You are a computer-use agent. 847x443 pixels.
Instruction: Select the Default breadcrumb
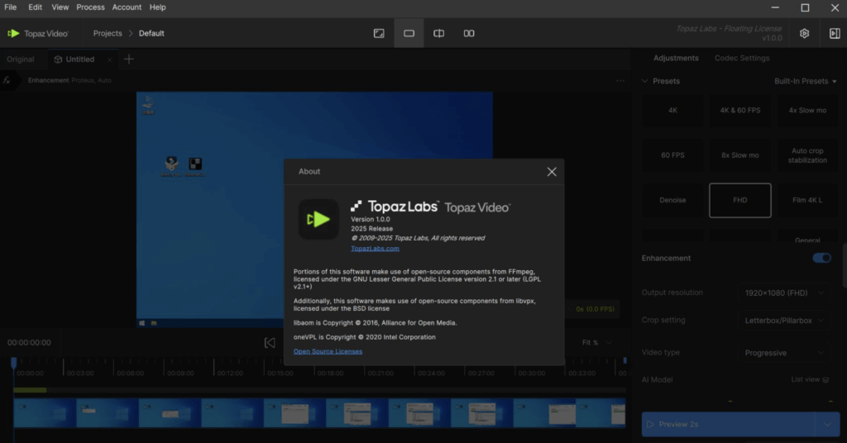pos(151,33)
